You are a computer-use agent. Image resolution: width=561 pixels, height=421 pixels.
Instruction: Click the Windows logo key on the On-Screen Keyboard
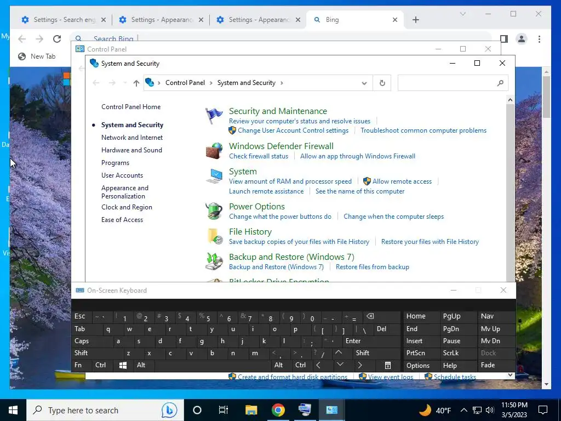[123, 365]
